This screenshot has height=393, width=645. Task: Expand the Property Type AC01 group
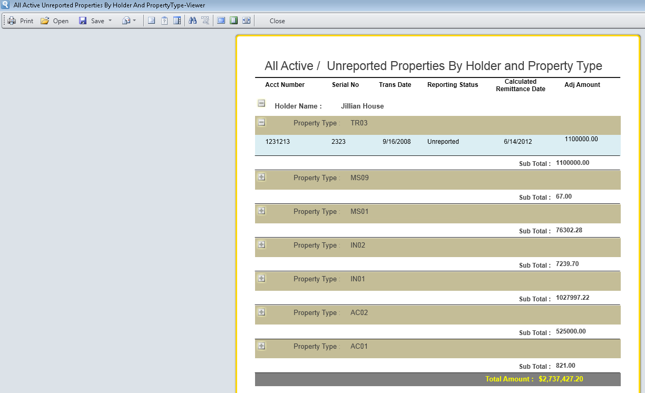click(x=261, y=346)
